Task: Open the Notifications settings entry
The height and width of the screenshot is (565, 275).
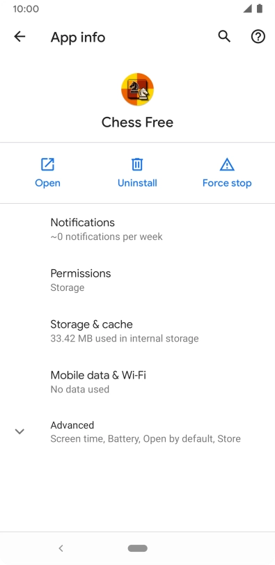Action: (x=137, y=229)
